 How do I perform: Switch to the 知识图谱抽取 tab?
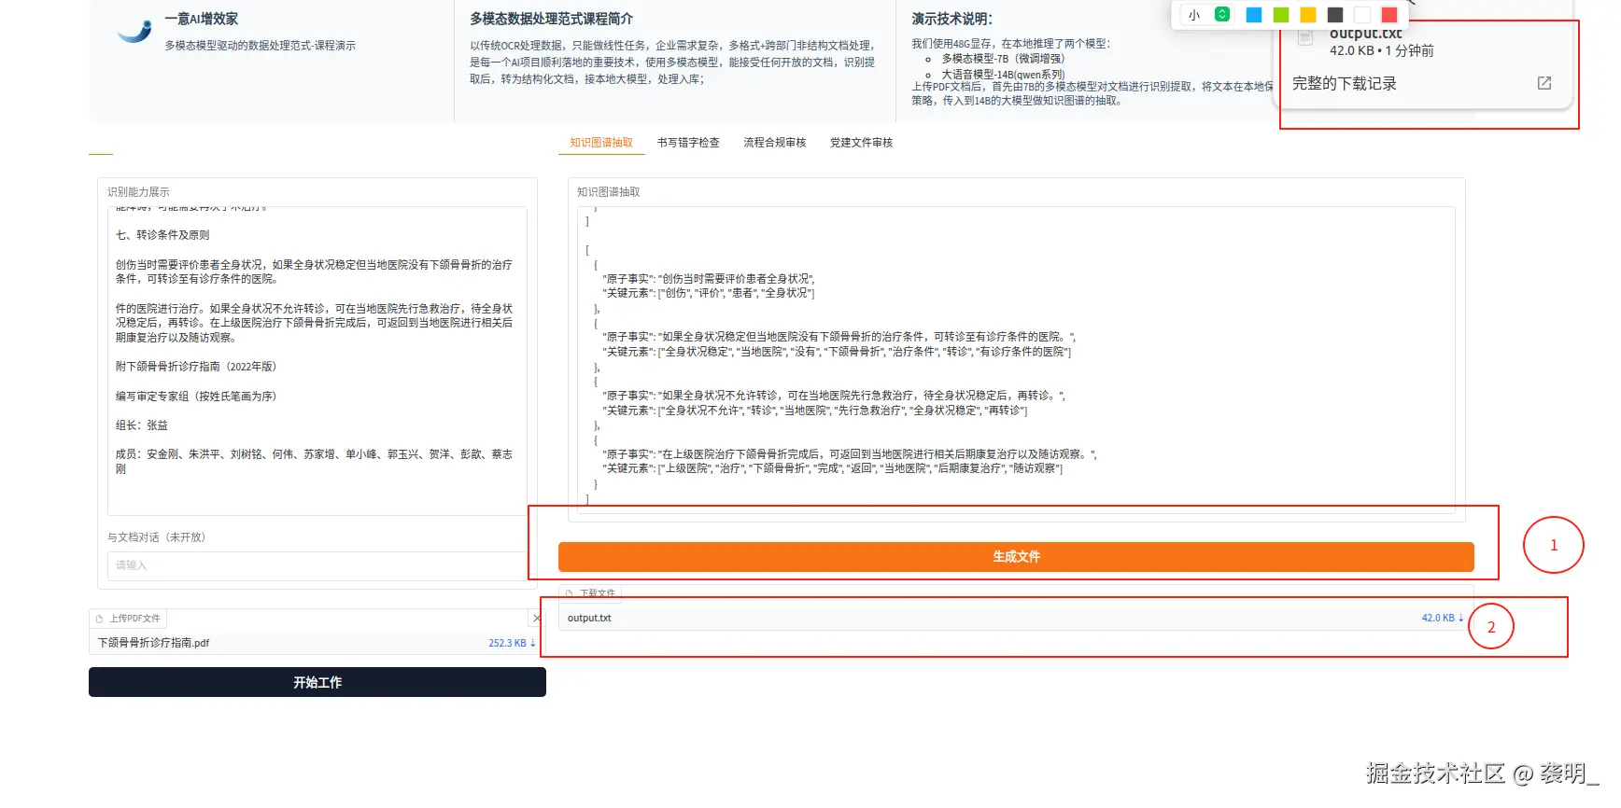tap(601, 143)
